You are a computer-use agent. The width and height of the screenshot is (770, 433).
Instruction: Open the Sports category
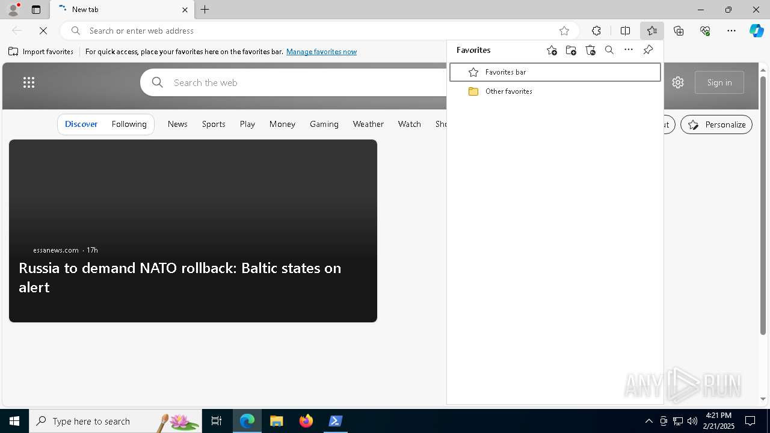tap(214, 124)
